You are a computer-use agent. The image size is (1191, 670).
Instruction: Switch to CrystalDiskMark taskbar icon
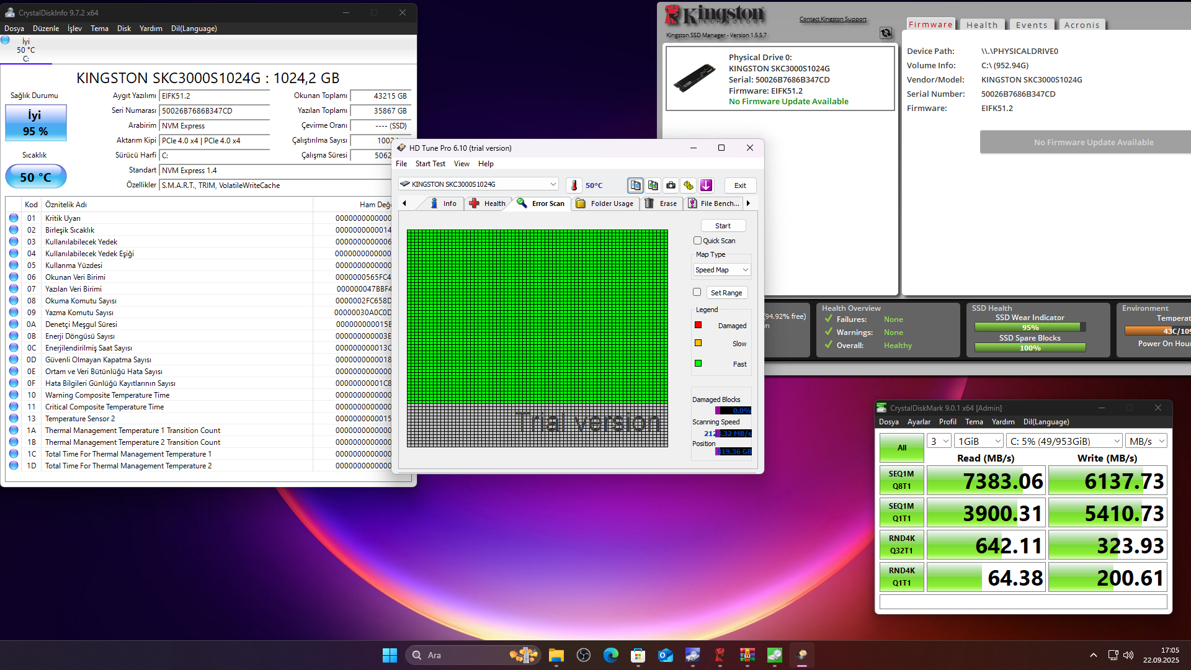(x=775, y=655)
